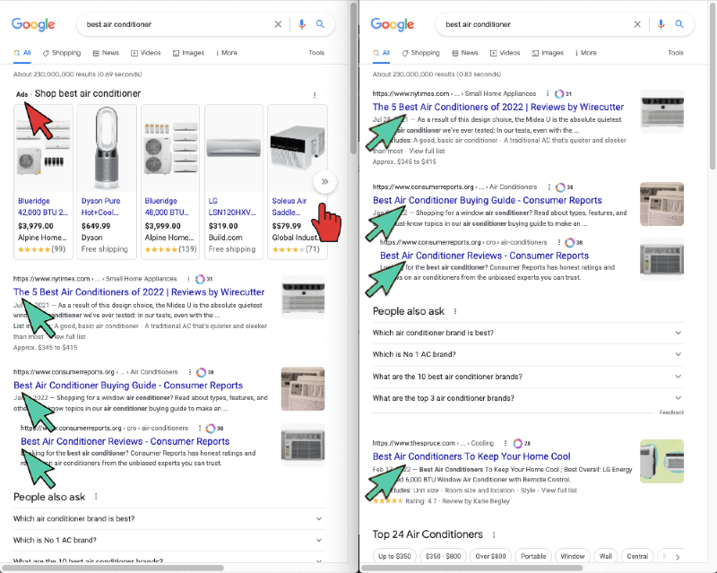Open three-dot menu for consumerreports Air Conditioners result, left
This screenshot has width=717, height=573.
(189, 372)
